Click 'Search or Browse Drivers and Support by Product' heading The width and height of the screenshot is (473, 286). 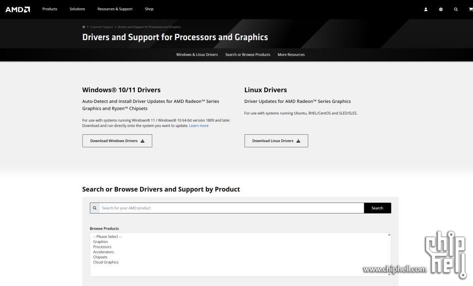pyautogui.click(x=161, y=189)
